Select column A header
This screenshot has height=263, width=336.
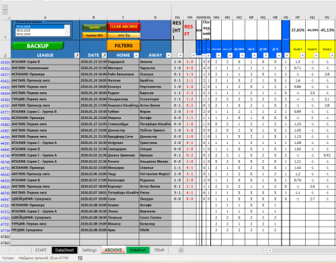point(45,17)
